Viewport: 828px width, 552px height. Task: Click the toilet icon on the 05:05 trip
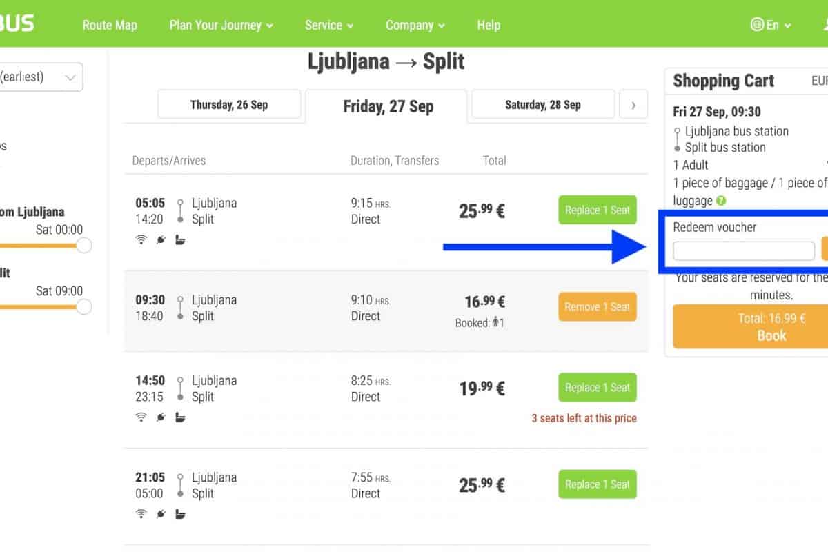[x=180, y=240]
